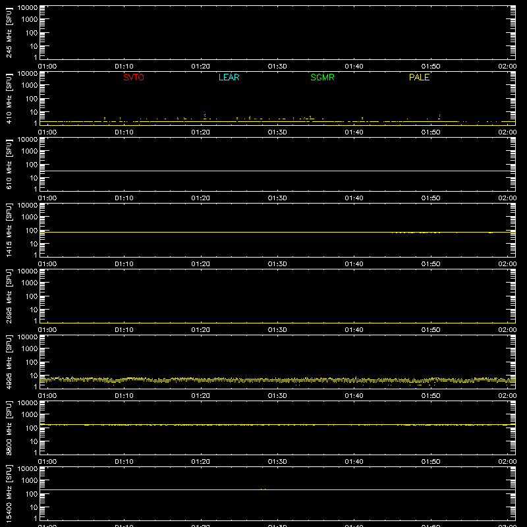Screen dimensions: 527x527
Task: Click 01:30 time label of 245 MHz plot
Action: [x=277, y=67]
